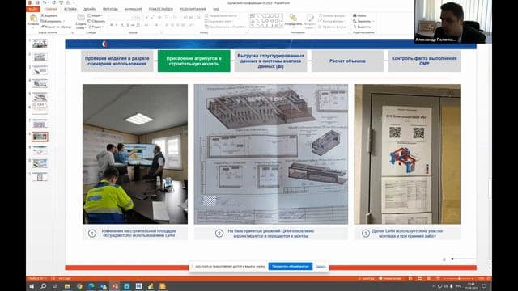Toggle italic formatting in the font group
518x291 pixels.
click(117, 25)
